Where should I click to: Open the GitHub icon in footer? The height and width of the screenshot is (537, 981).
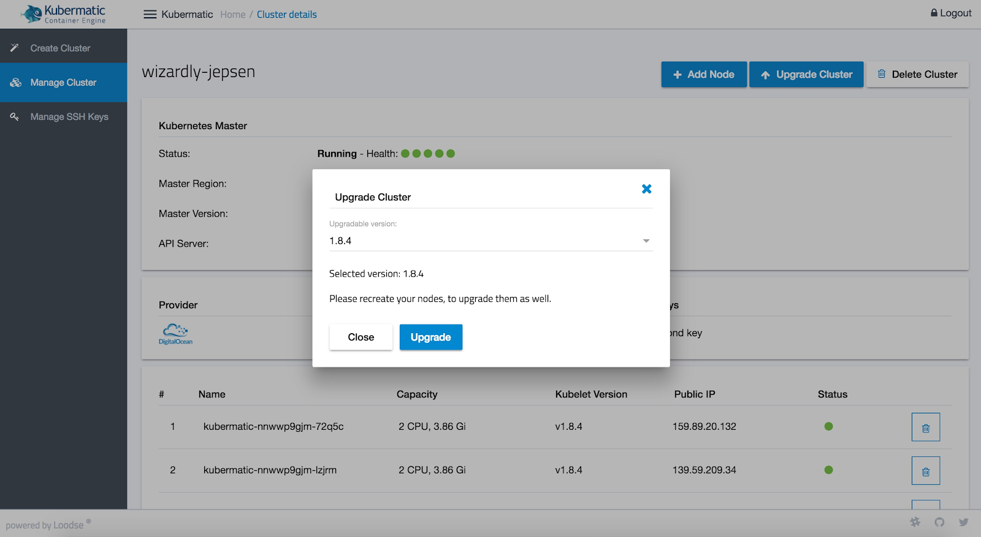click(939, 522)
